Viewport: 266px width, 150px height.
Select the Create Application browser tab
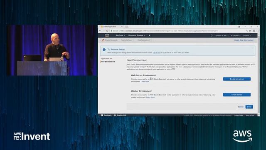(x=111, y=27)
